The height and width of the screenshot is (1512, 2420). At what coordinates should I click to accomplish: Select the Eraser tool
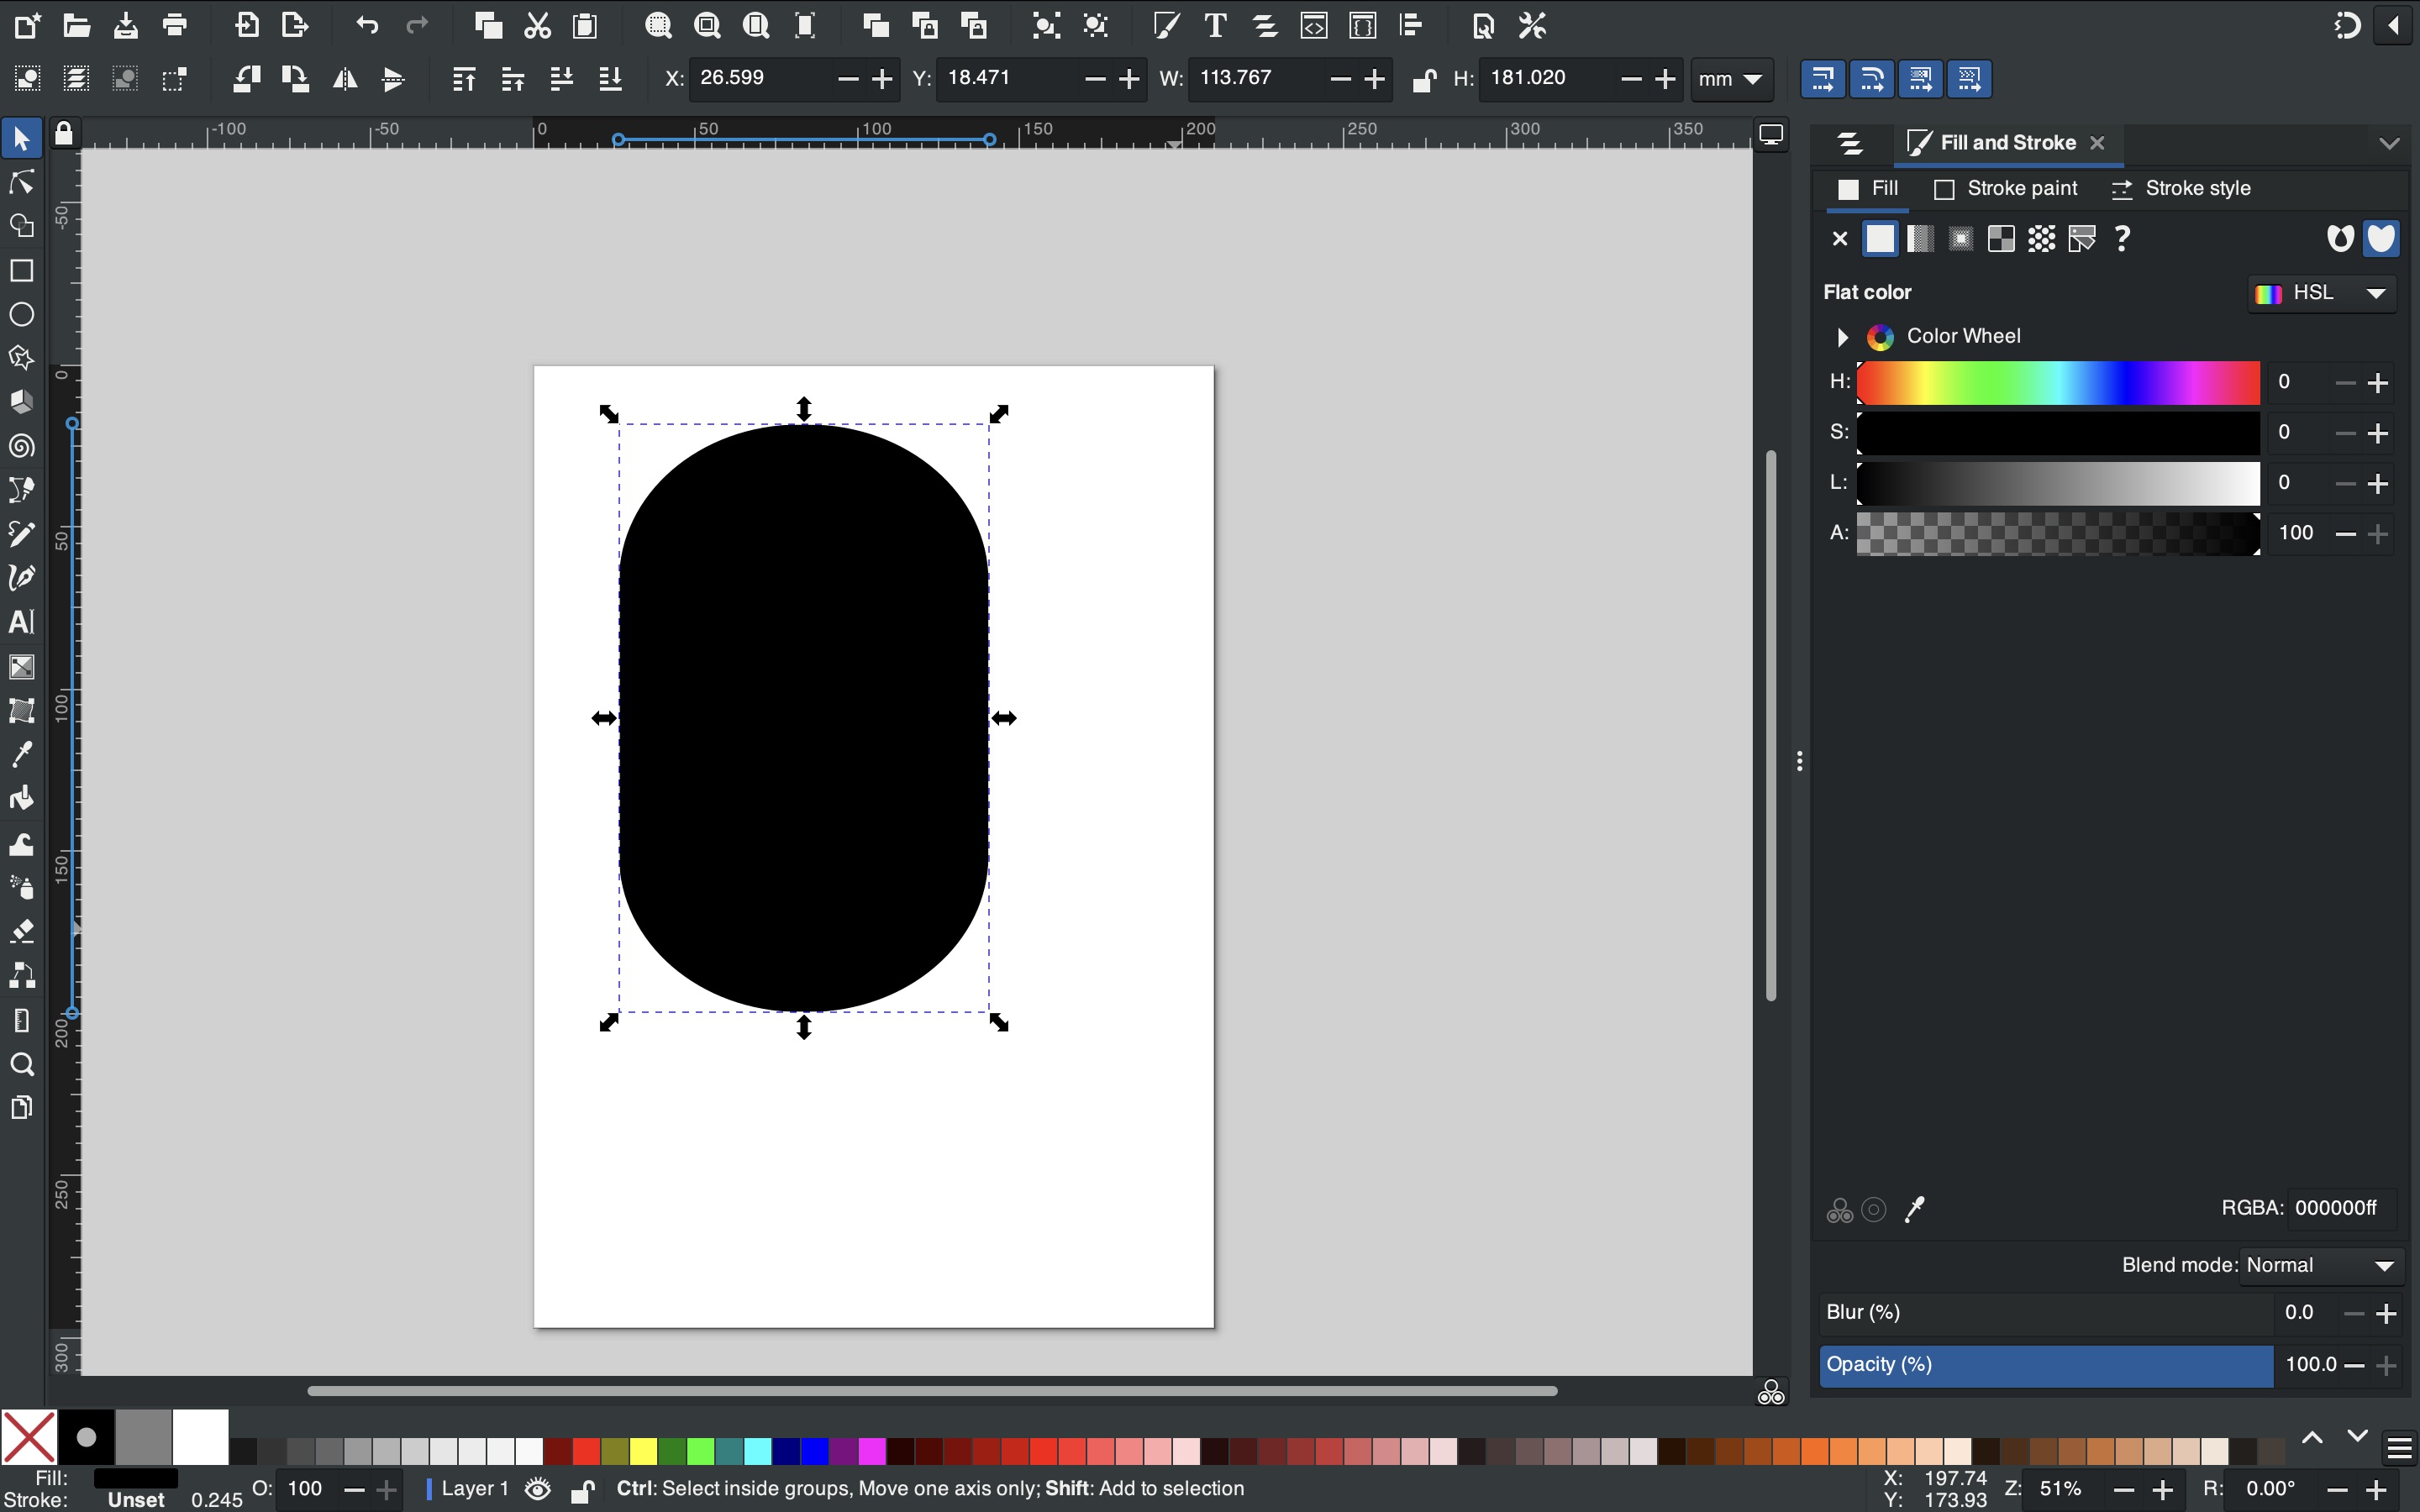tap(22, 931)
